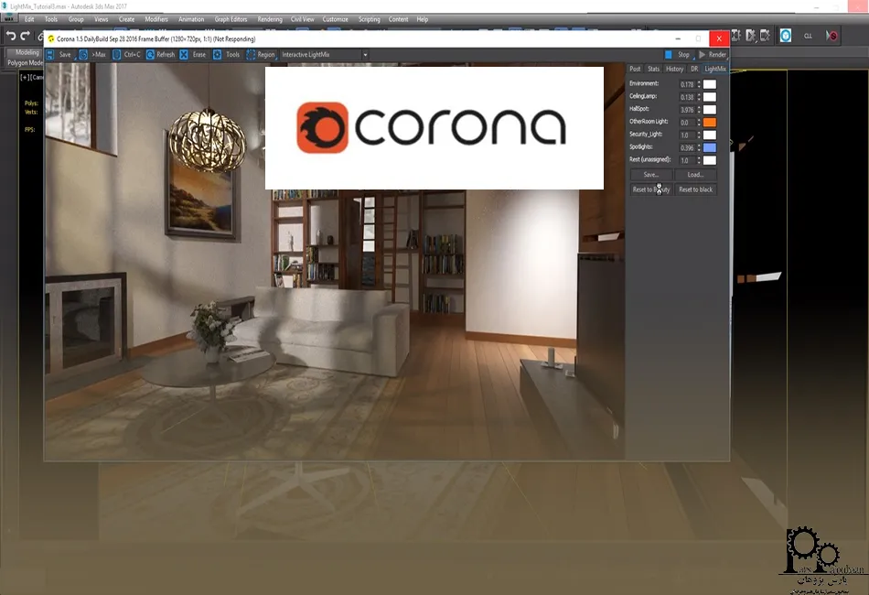
Task: Click the orange OtherRoom Light color swatch
Action: coord(710,122)
